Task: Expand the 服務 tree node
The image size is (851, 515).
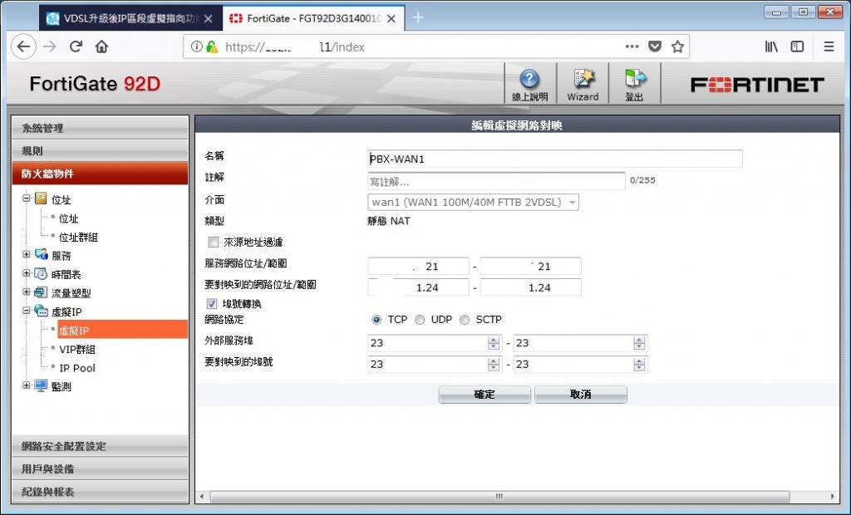Action: coord(26,254)
